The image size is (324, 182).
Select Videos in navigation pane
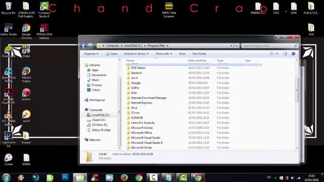coord(96,90)
